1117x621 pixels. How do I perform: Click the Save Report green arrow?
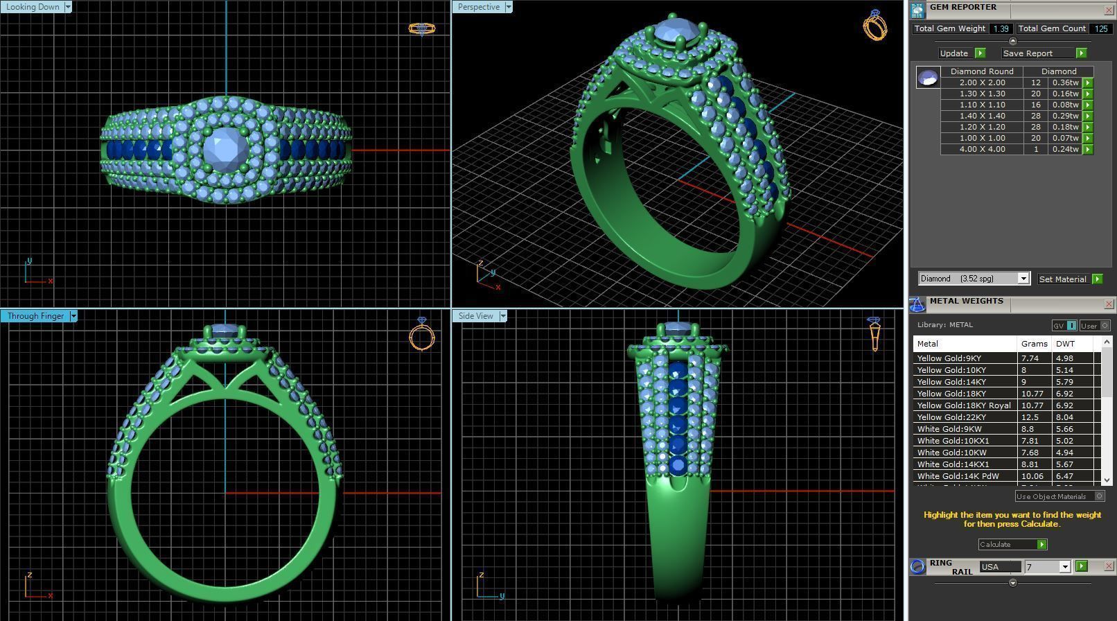click(1081, 53)
